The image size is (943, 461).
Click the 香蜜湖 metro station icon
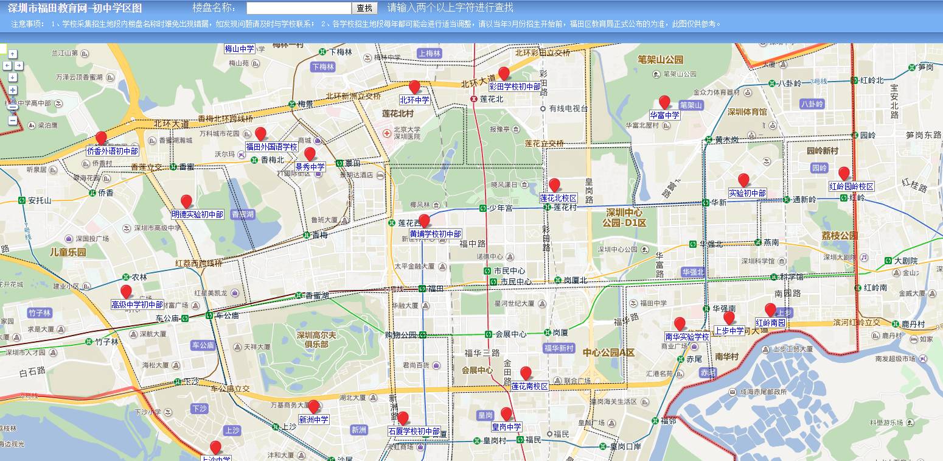(x=299, y=295)
